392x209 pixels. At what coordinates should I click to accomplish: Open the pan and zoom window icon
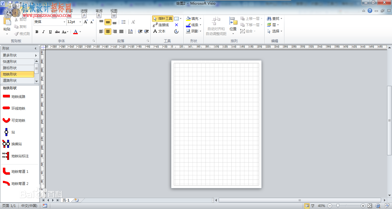pos(378,206)
